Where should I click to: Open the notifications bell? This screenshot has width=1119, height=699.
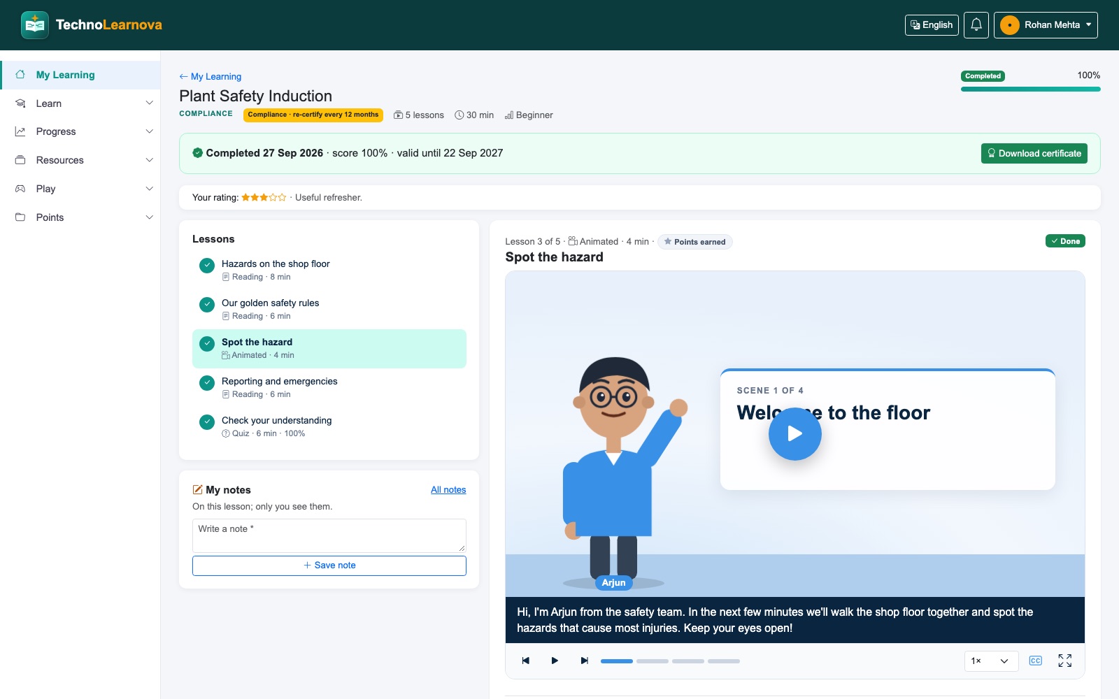[976, 25]
